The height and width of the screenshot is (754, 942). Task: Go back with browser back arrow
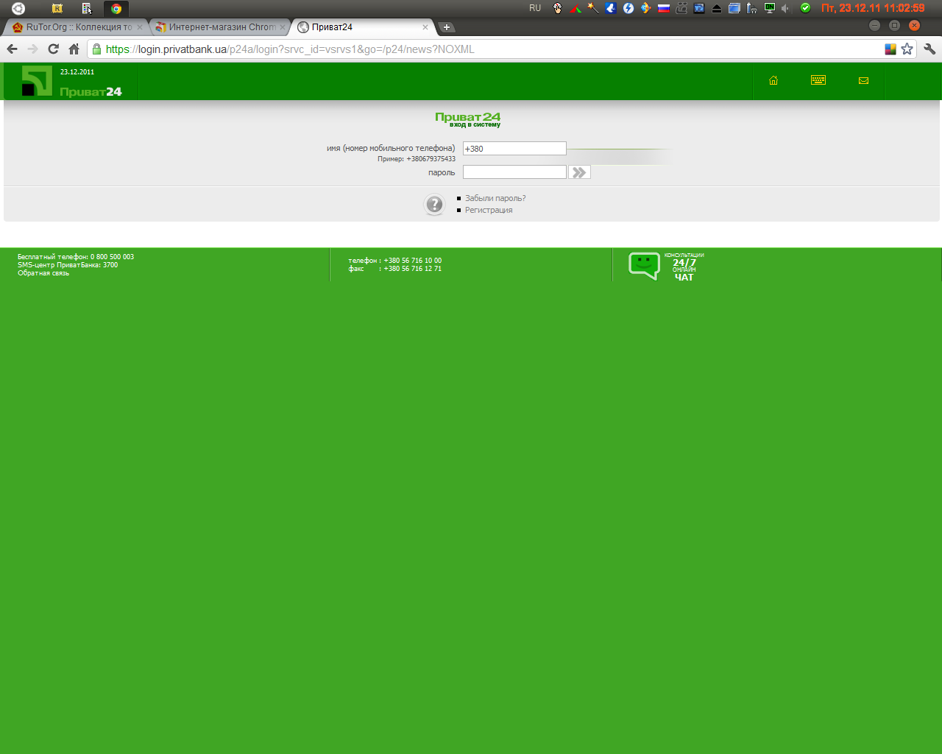pos(12,49)
